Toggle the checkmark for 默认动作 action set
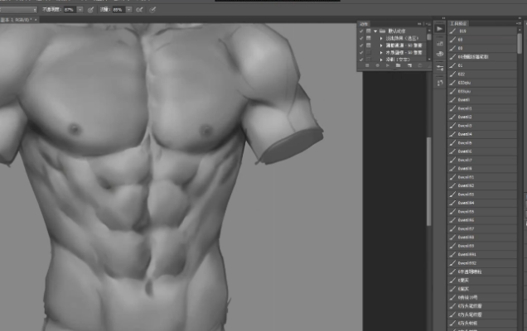 361,31
